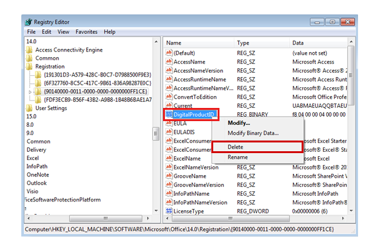The width and height of the screenshot is (380, 251).
Task: Click folder icon of {191301D3-A579-428C-B0C7-D7988500F9E3}
Action: pyautogui.click(x=38, y=75)
